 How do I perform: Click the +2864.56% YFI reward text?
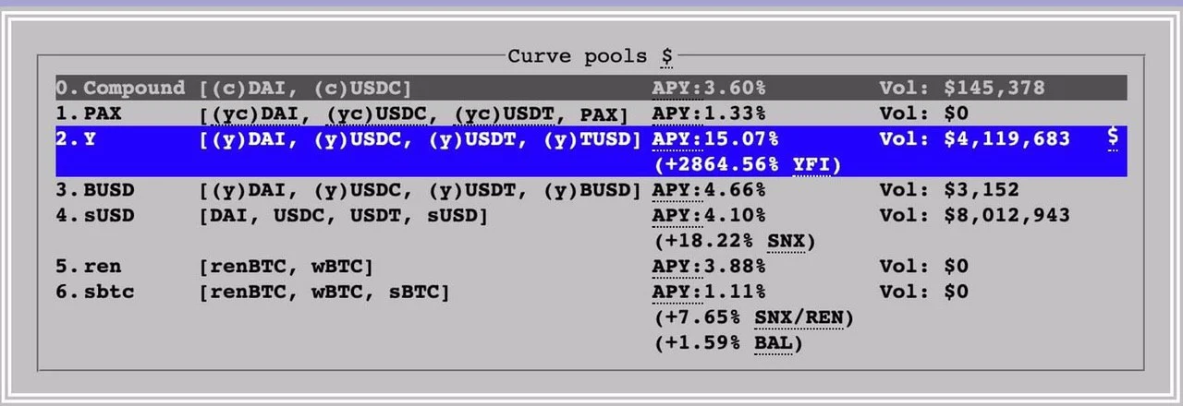[x=747, y=164]
